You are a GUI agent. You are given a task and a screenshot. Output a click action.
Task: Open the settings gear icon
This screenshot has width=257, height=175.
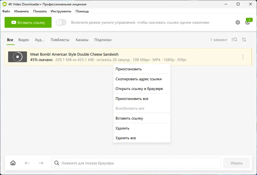click(x=238, y=22)
